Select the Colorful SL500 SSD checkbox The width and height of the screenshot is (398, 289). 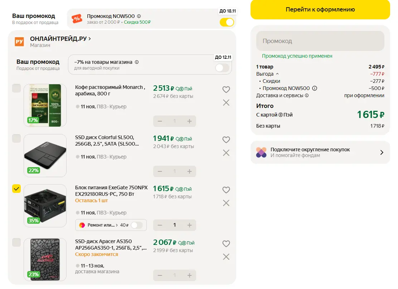(x=16, y=138)
